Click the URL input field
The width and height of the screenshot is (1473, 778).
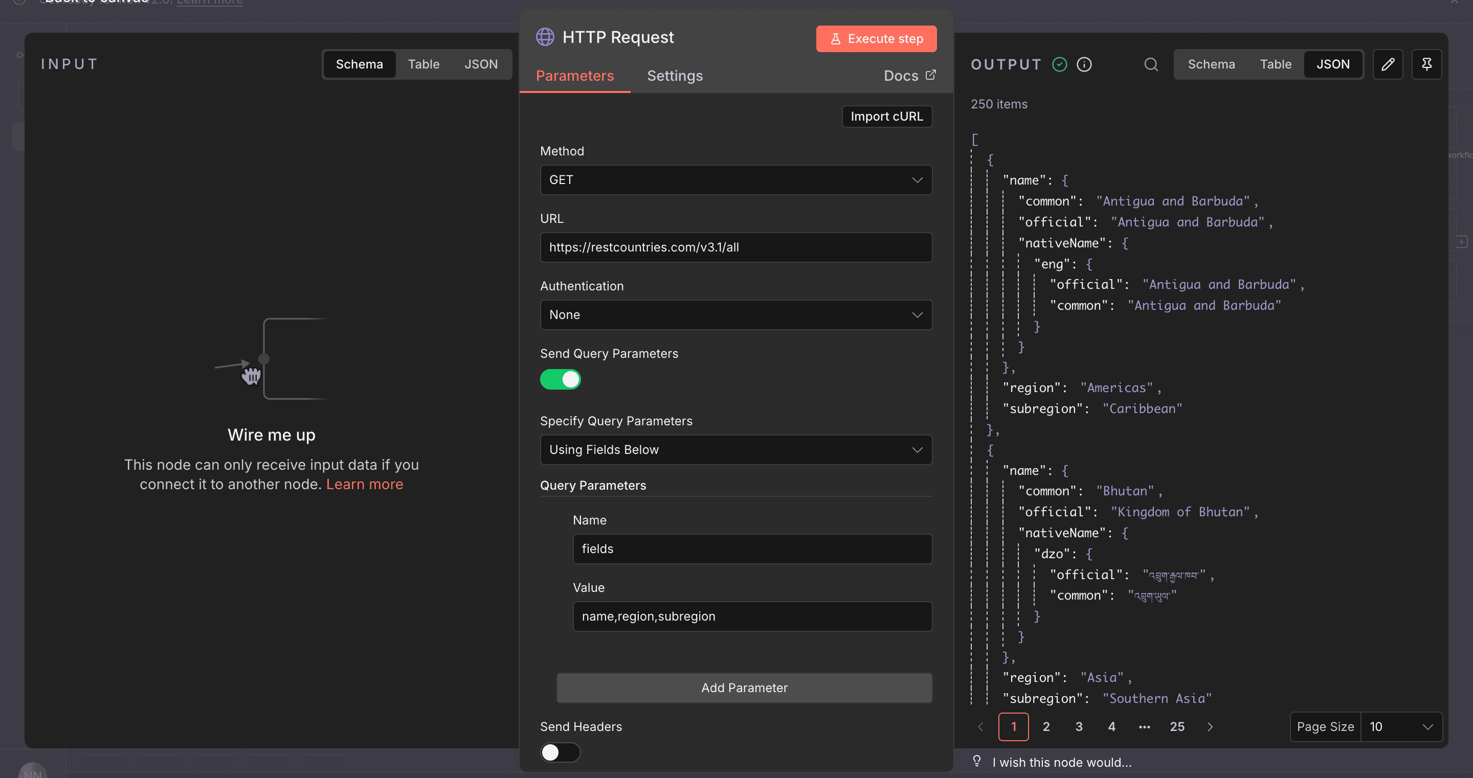click(x=735, y=247)
